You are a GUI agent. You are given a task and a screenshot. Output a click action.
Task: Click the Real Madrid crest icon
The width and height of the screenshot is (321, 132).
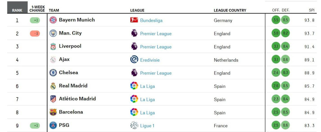53,86
